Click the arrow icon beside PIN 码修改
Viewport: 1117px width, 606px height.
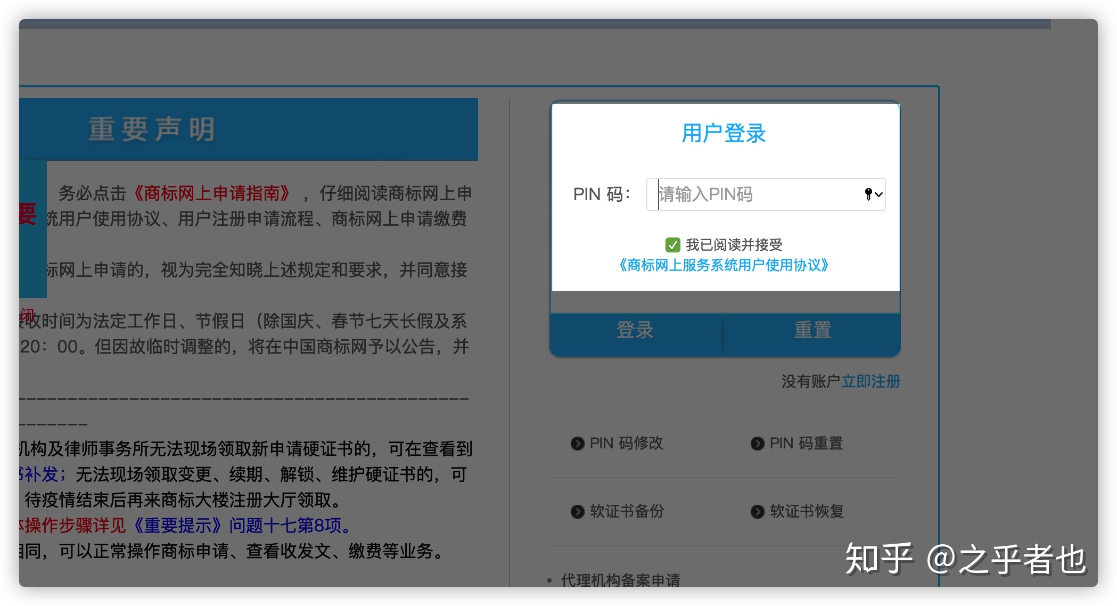point(577,444)
